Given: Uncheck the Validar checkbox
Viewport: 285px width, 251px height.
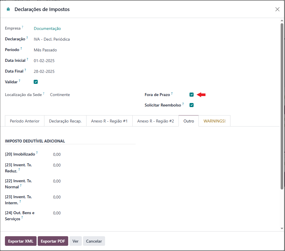Looking at the screenshot, I should 36,82.
